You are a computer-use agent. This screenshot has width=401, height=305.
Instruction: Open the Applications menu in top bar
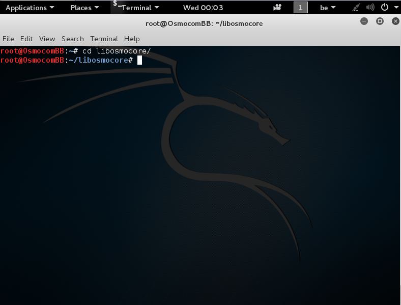tap(30, 8)
